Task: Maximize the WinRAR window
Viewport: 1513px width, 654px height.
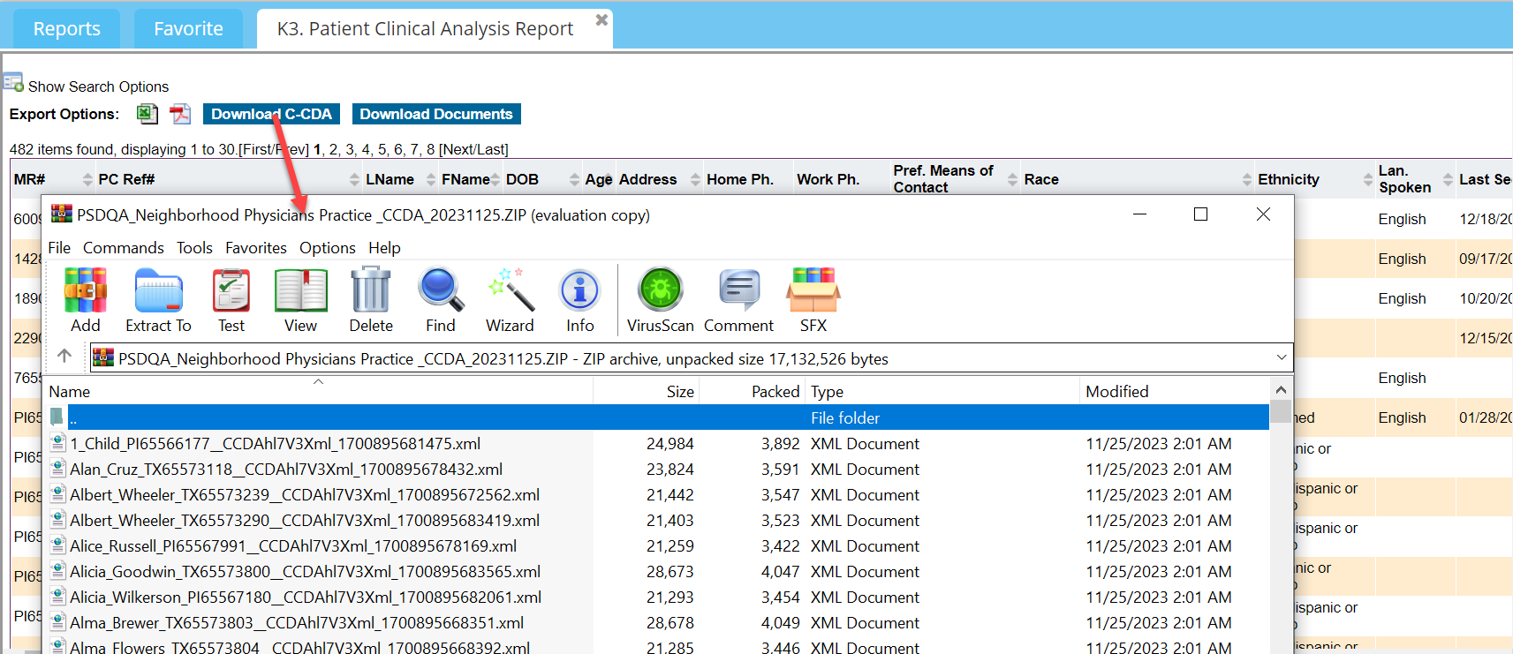Action: click(x=1201, y=214)
